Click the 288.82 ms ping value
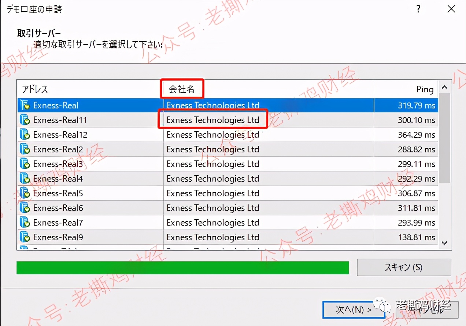Viewport: 466px width, 326px height. 417,149
